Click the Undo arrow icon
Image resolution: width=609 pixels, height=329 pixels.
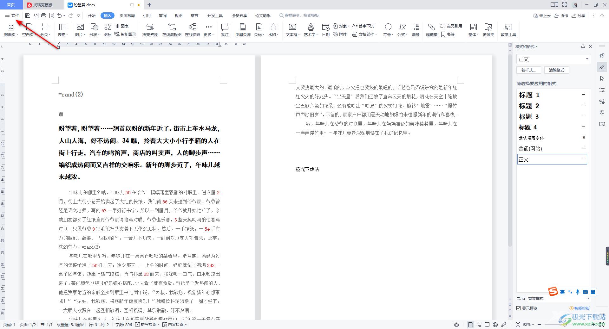pos(59,16)
